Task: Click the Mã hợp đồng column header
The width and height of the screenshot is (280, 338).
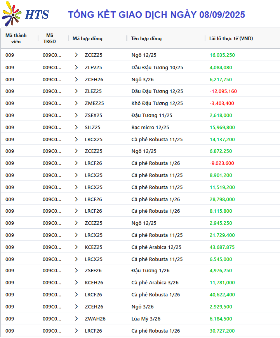Action: [x=87, y=39]
